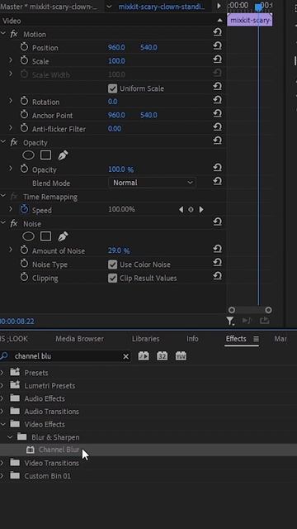Open the effect controls filter properties
Image resolution: width=297 pixels, height=529 pixels.
[230, 321]
